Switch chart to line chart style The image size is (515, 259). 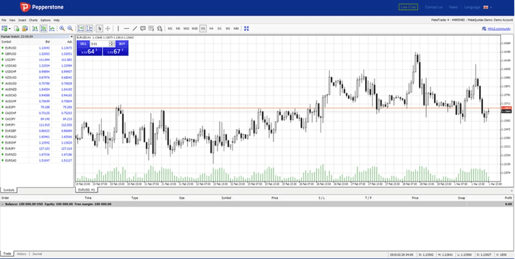[52, 28]
